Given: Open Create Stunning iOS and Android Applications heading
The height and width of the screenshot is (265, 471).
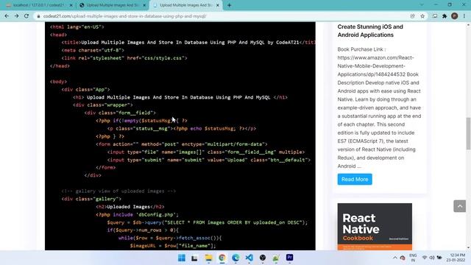Looking at the screenshot, I should [x=370, y=31].
